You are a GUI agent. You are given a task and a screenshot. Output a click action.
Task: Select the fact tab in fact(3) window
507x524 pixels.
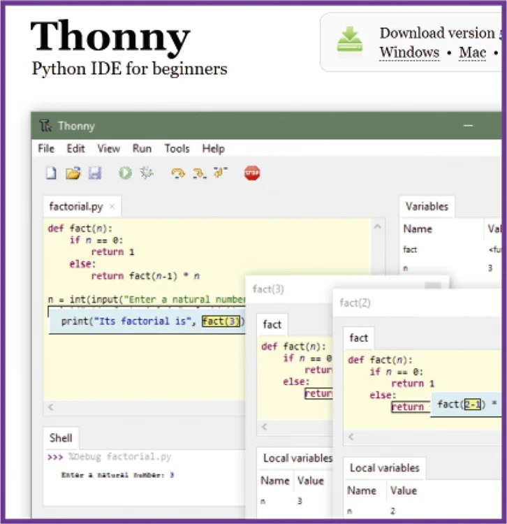(272, 324)
